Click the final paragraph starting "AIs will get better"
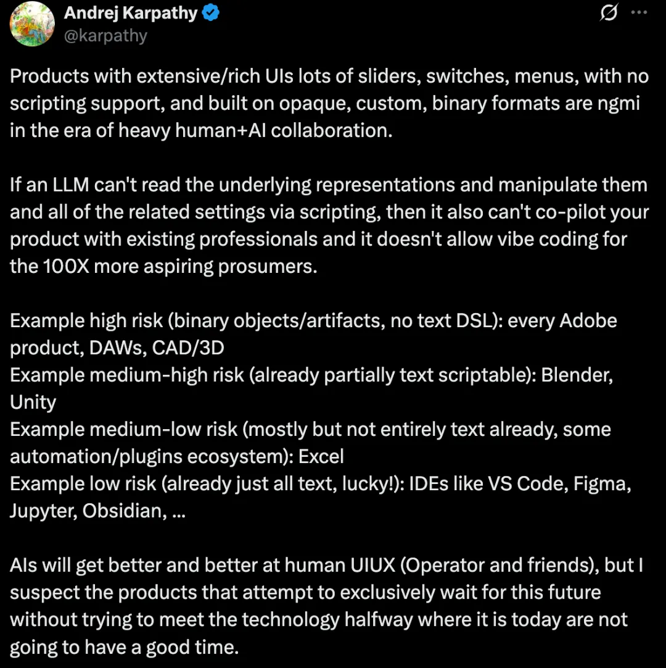 click(327, 606)
